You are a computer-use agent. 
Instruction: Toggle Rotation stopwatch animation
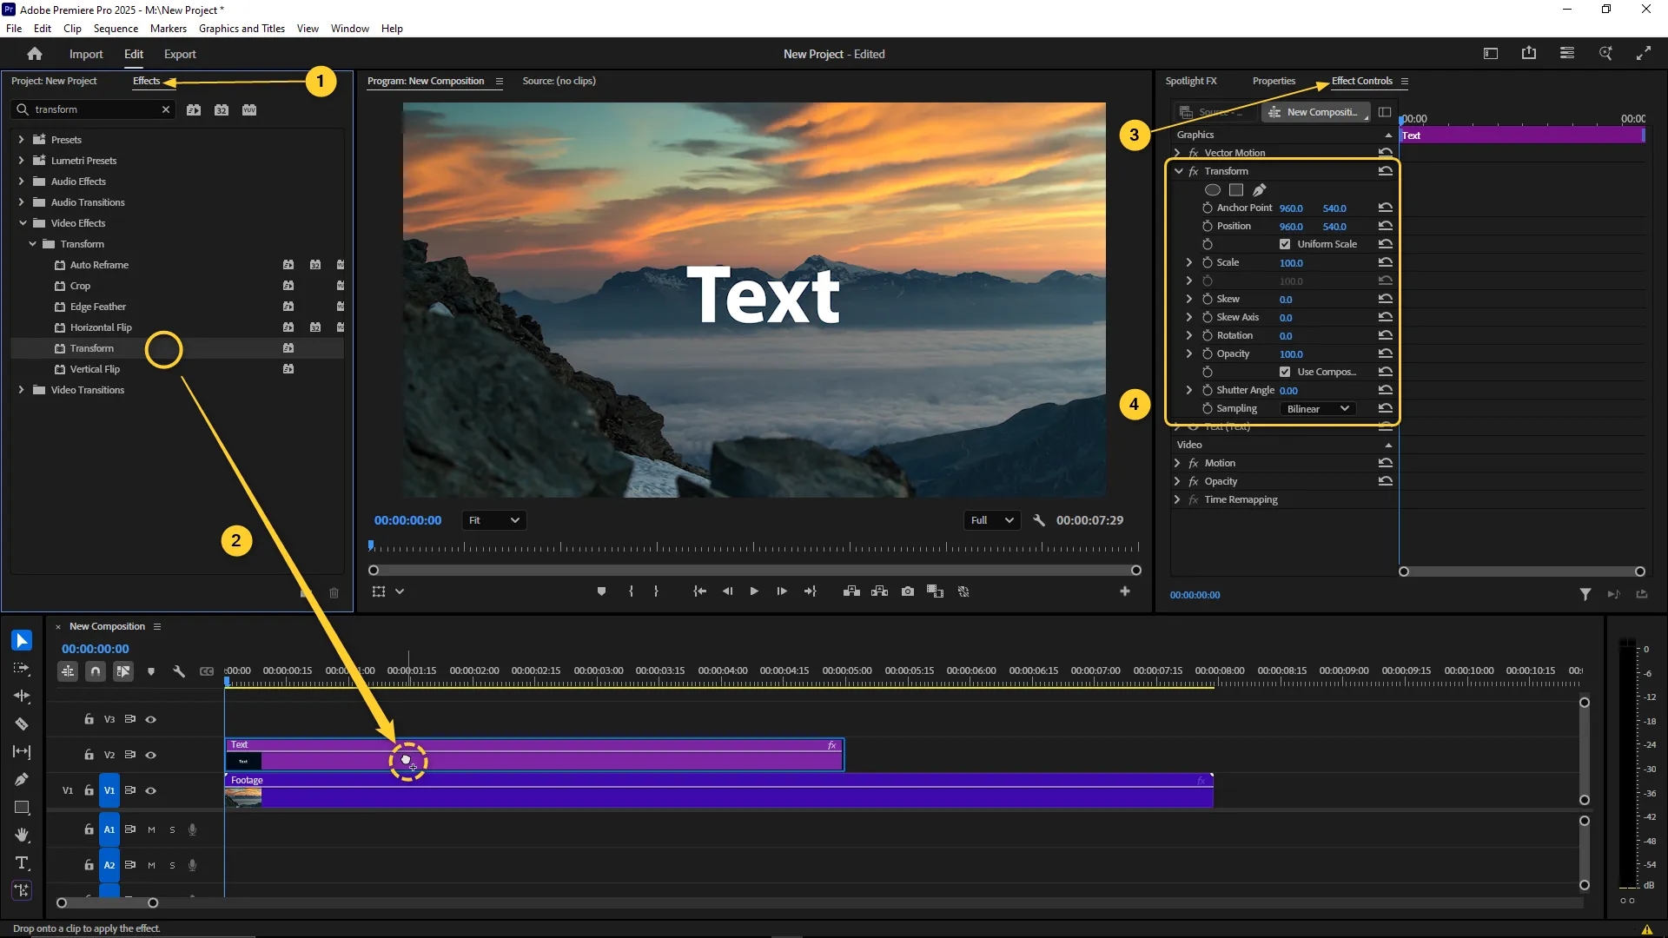(1208, 335)
